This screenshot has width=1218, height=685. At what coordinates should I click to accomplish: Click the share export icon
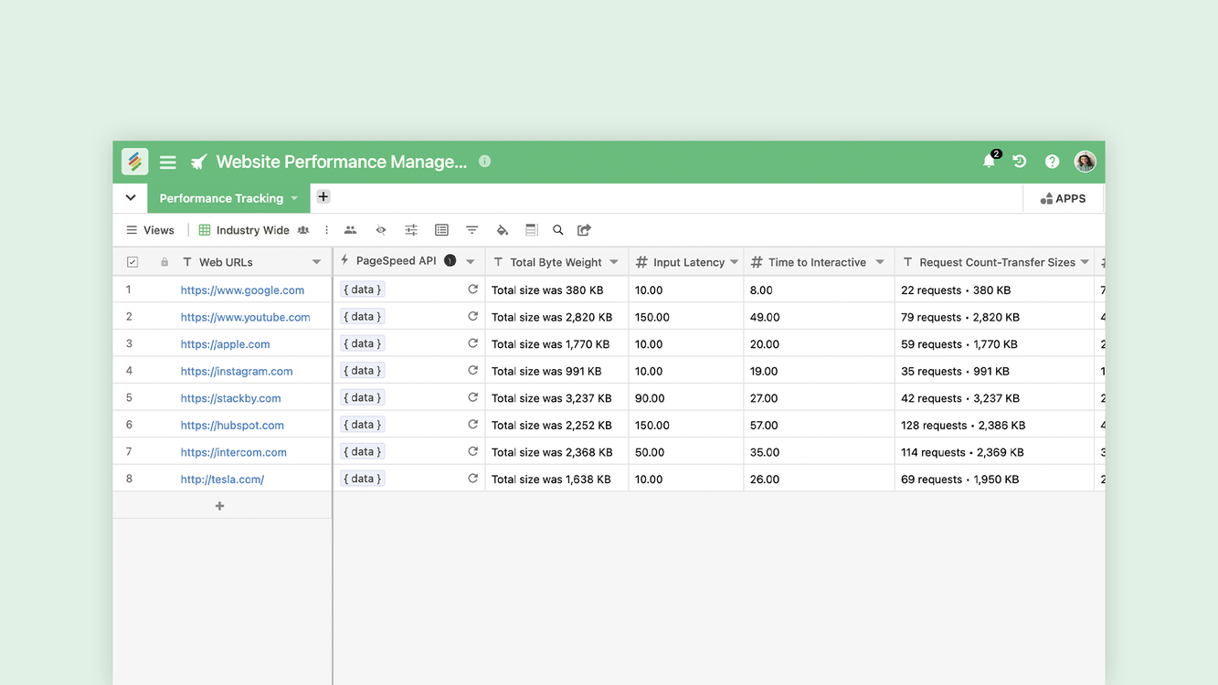[585, 230]
